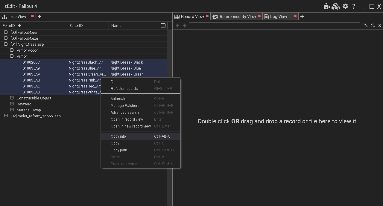The width and height of the screenshot is (383, 206).
Task: Switch to Record View tab
Action: coord(191,16)
